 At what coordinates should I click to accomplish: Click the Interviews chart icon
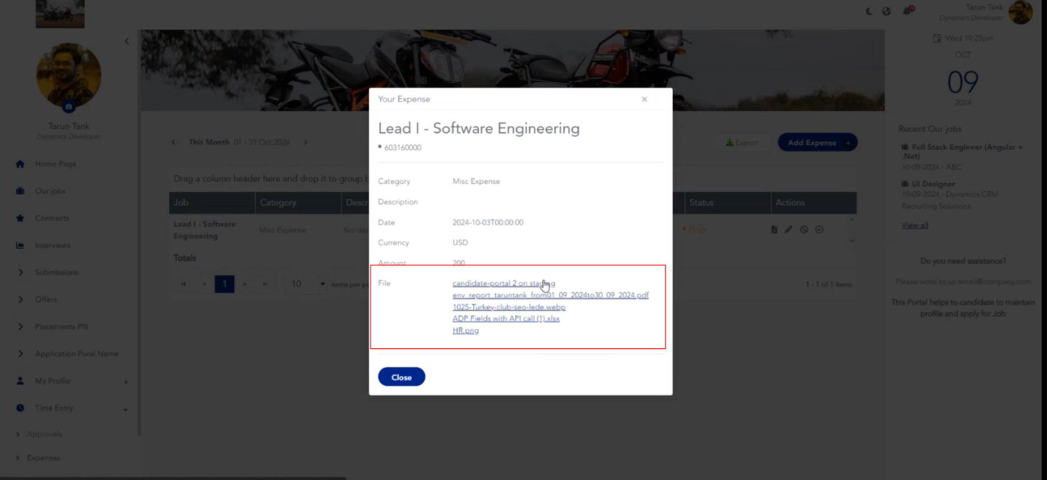pyautogui.click(x=20, y=245)
